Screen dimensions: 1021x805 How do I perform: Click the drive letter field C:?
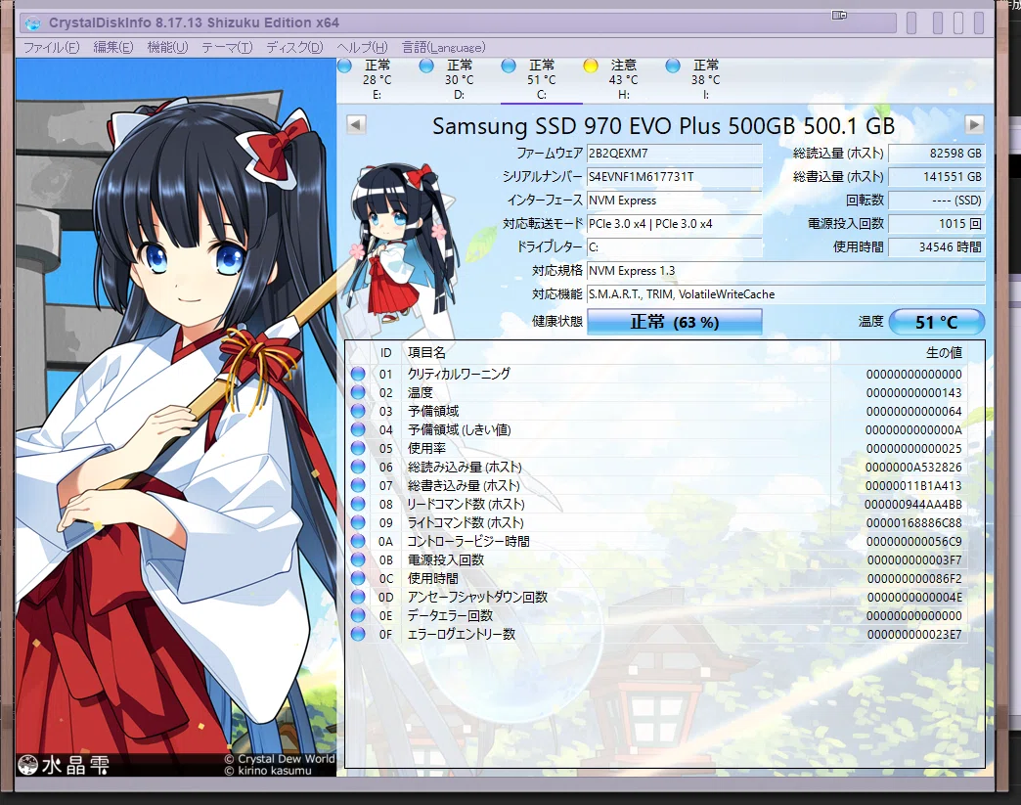coord(675,246)
